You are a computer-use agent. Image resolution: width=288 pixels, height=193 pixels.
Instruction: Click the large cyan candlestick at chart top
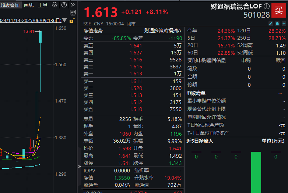tap(40, 37)
